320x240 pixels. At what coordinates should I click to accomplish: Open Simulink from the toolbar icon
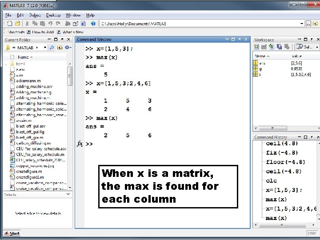click(x=68, y=24)
